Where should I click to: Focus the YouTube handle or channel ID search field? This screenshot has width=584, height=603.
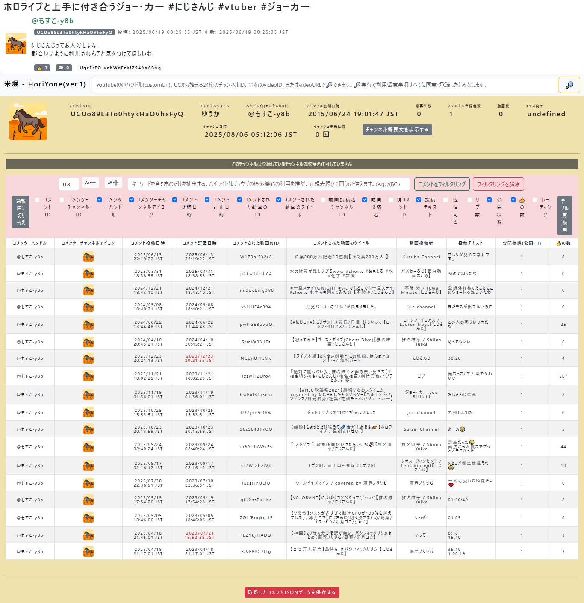[x=325, y=85]
